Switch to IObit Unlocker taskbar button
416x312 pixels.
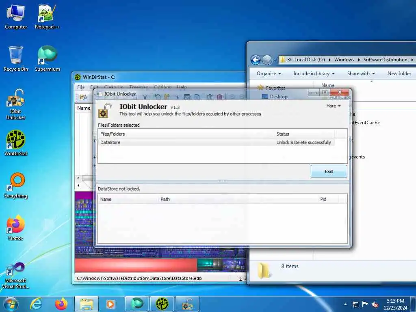coord(187,304)
